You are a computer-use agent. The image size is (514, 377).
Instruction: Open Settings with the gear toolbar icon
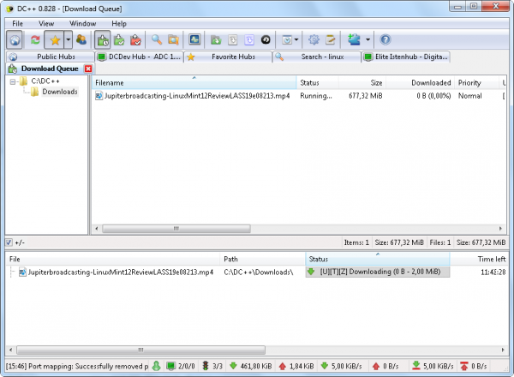[x=314, y=39]
